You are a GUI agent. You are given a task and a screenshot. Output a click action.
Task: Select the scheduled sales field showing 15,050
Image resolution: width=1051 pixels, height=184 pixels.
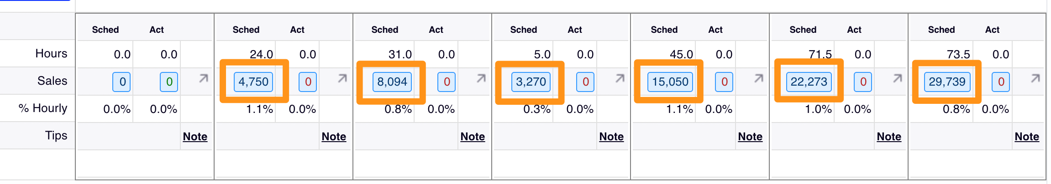point(670,82)
